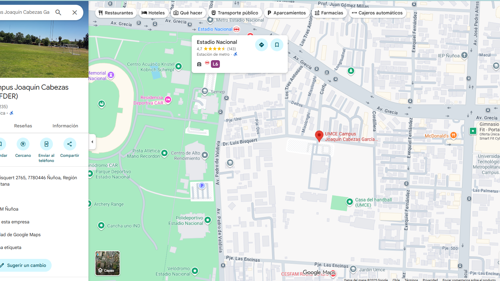The width and height of the screenshot is (500, 281).
Task: Filter map by Hoteles
Action: click(153, 13)
